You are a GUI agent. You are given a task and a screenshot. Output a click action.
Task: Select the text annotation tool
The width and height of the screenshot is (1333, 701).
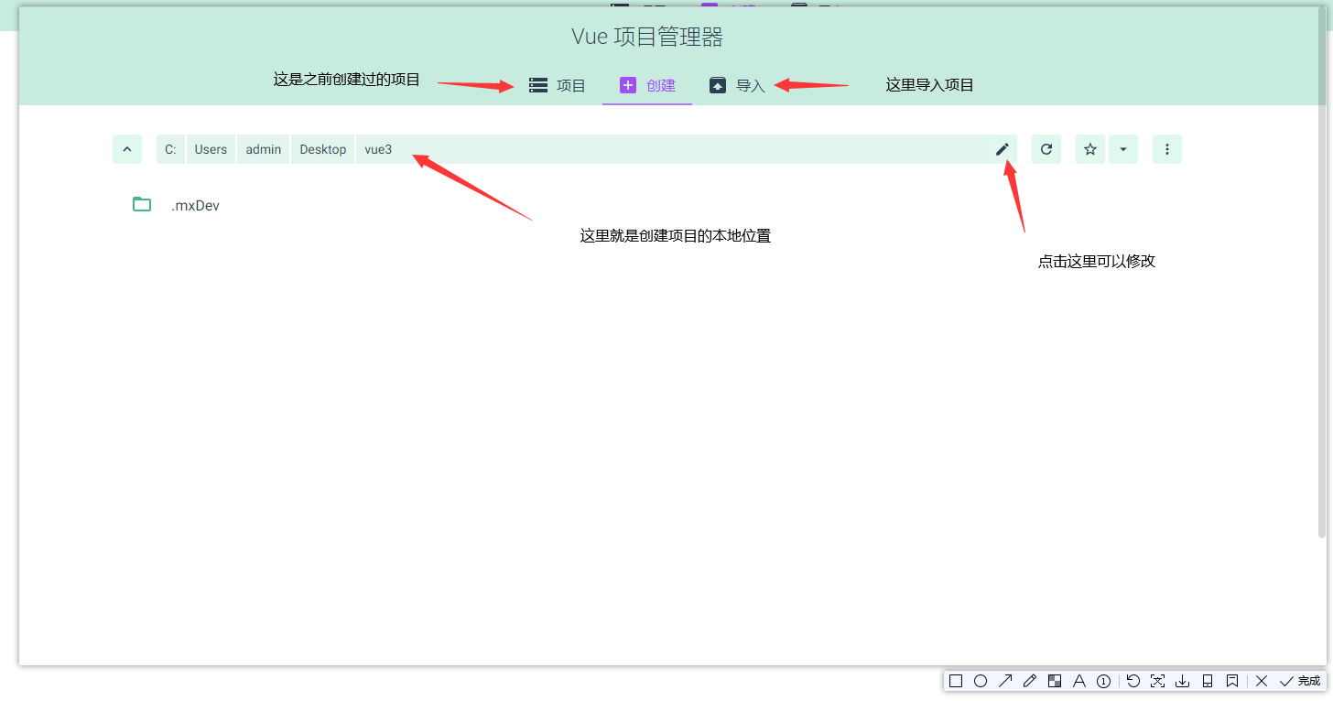click(1078, 681)
